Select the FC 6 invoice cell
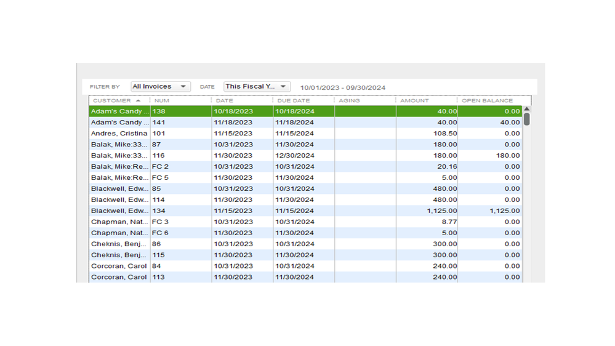Screen dimensions: 615x346 coord(181,233)
